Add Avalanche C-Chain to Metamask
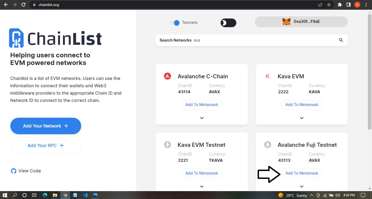The image size is (372, 199). (x=202, y=105)
